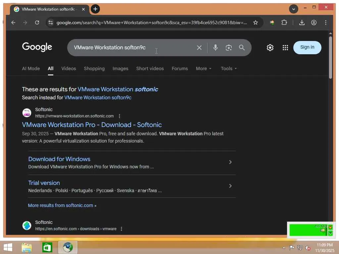339x254 pixels.
Task: Switch to Short videos tab
Action: [x=150, y=68]
